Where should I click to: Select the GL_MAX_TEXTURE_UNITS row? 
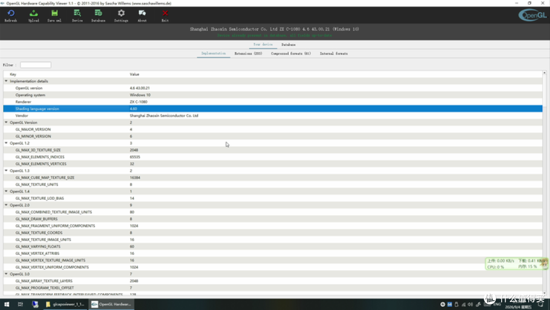pos(273,184)
